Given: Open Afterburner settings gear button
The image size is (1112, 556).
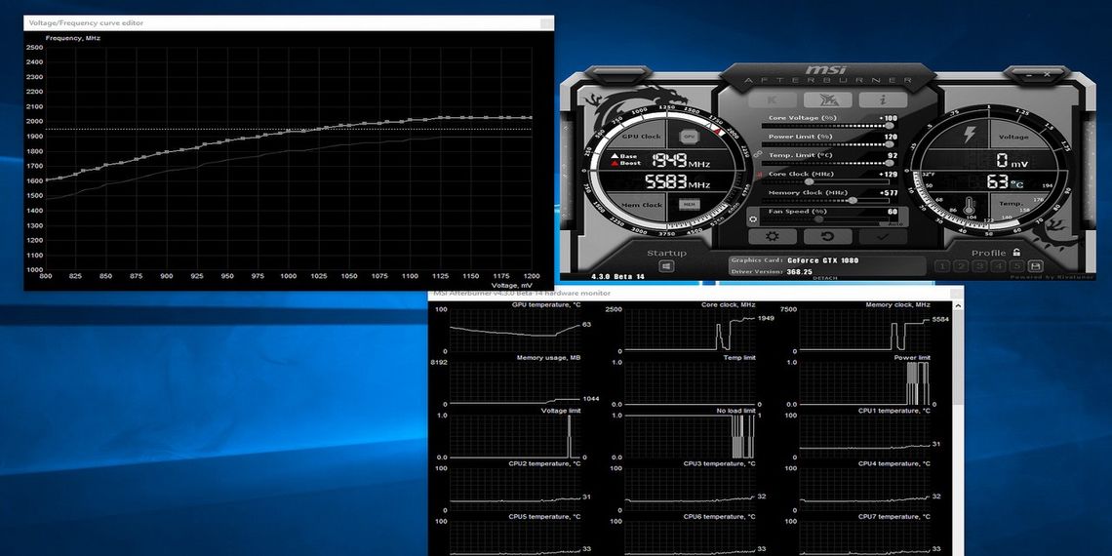Looking at the screenshot, I should coord(773,236).
